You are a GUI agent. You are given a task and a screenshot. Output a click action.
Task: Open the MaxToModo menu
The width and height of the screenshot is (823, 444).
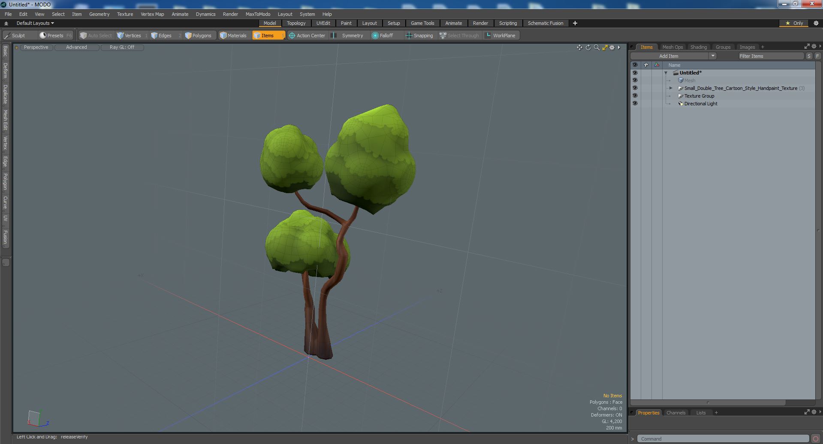coord(258,14)
